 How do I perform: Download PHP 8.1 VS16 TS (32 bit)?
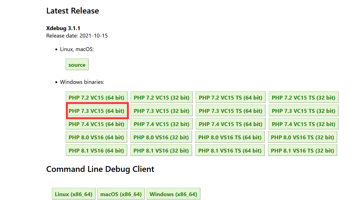click(302, 150)
